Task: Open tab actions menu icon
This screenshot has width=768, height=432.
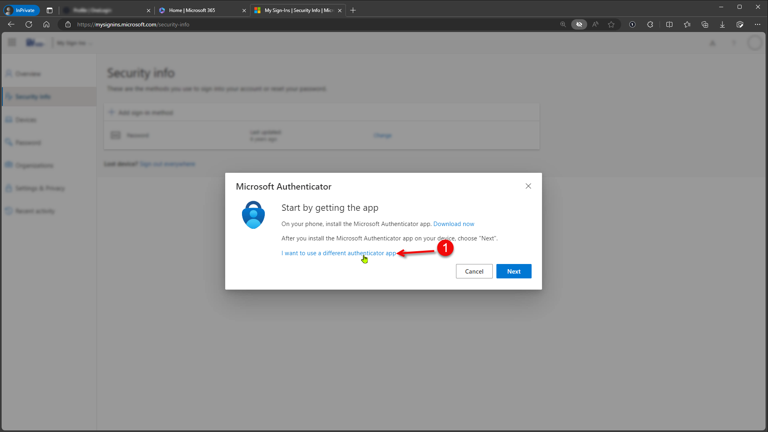Action: pyautogui.click(x=50, y=10)
